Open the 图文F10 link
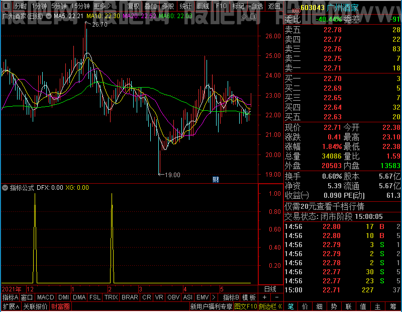 click(246, 306)
